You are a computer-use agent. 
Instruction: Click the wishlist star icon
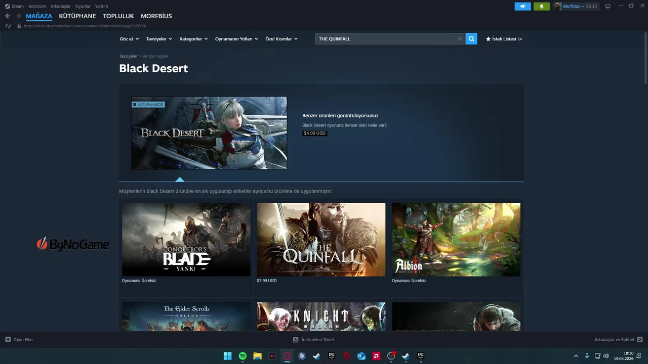pos(489,39)
